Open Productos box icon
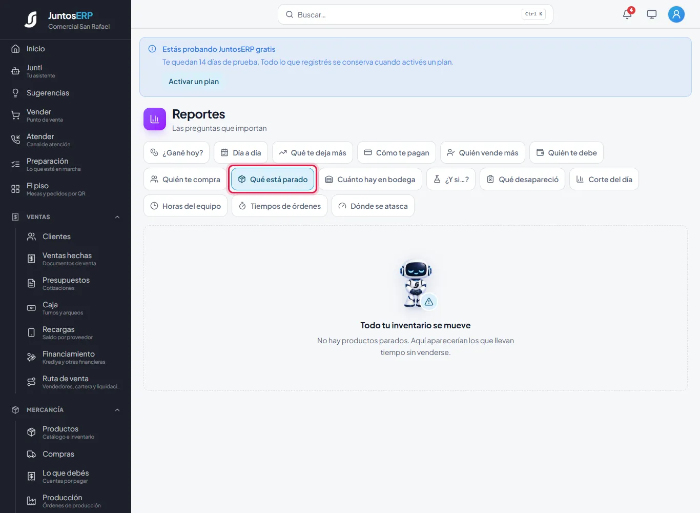700x513 pixels. pyautogui.click(x=31, y=432)
